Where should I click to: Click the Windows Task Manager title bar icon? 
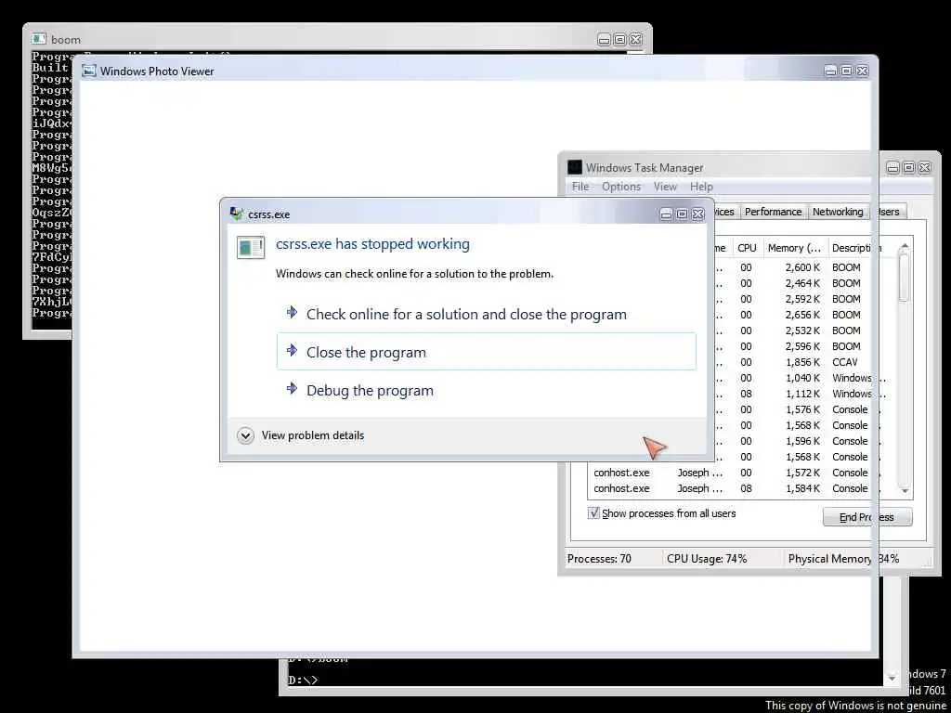[574, 167]
